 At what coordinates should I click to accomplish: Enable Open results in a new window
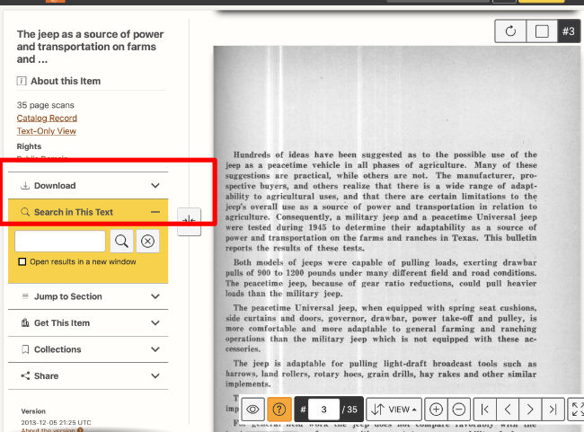point(22,262)
